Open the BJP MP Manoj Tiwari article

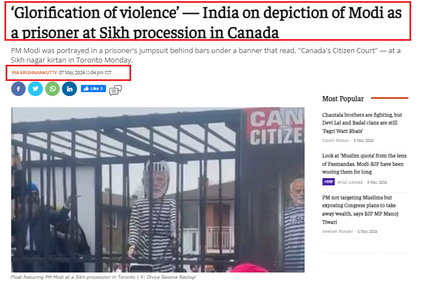(360, 210)
